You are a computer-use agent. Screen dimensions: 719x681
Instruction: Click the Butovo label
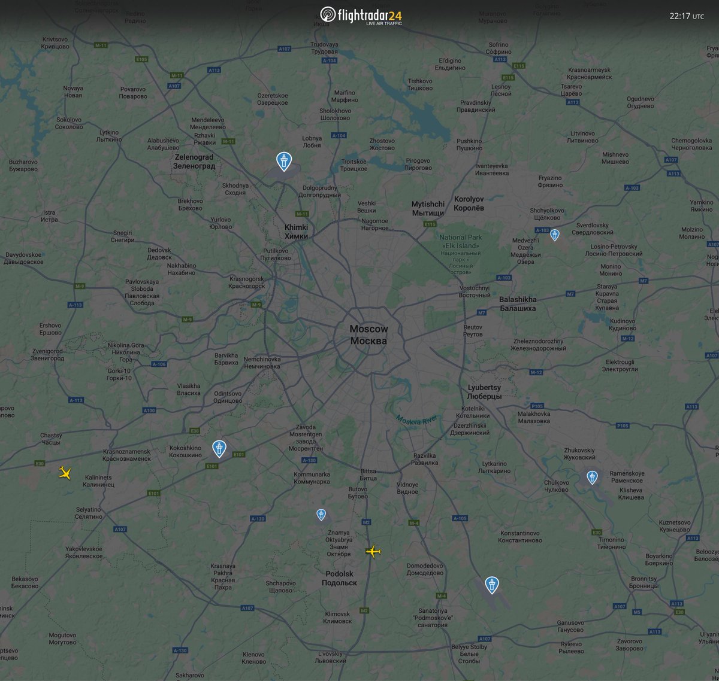point(358,493)
